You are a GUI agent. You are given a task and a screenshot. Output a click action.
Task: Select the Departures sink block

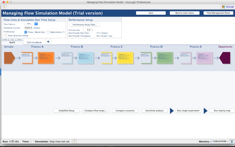point(225,58)
